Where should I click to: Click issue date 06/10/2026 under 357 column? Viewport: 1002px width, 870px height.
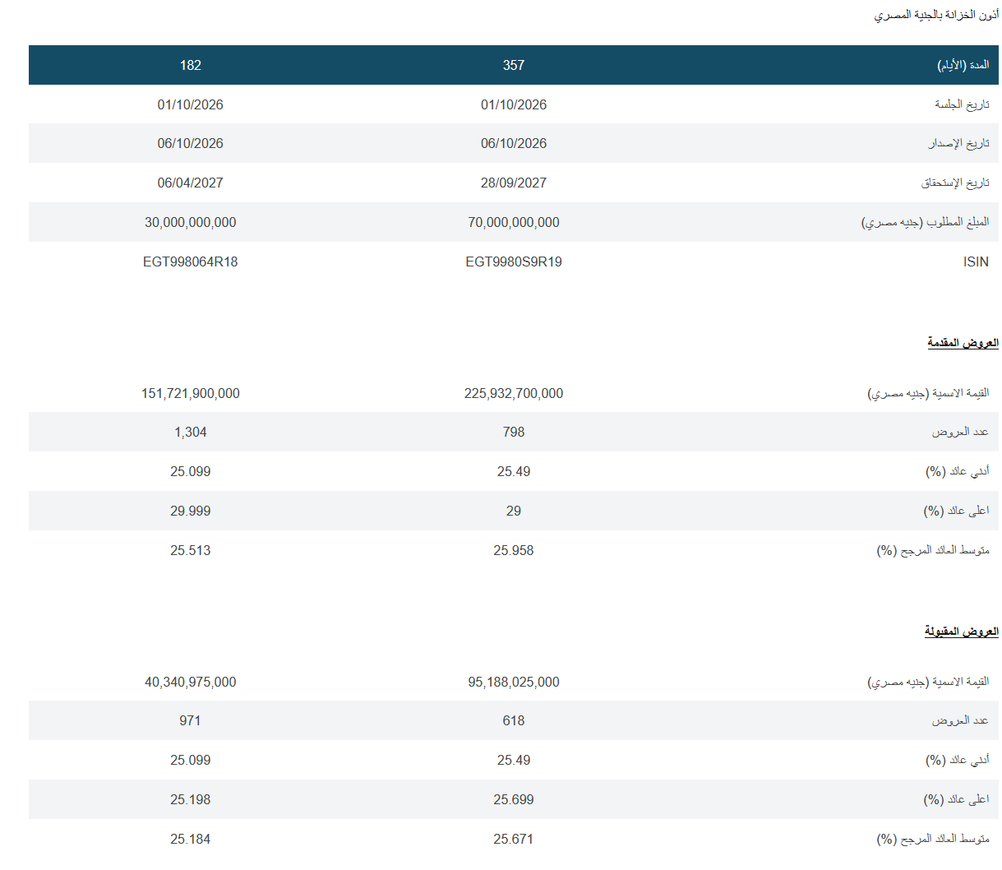[x=514, y=143]
